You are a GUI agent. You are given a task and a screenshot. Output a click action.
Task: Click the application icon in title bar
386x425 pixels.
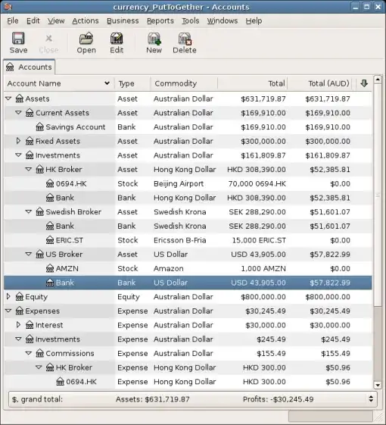pos(8,7)
